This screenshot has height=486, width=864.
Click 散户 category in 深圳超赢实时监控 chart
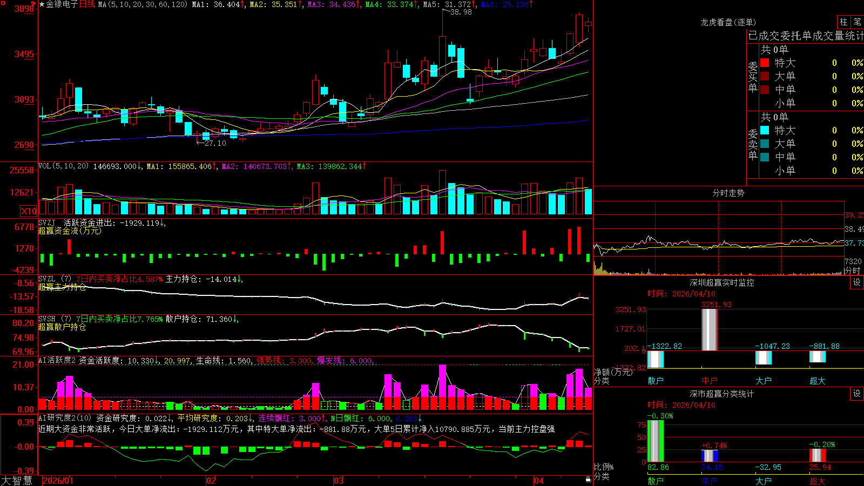(656, 381)
